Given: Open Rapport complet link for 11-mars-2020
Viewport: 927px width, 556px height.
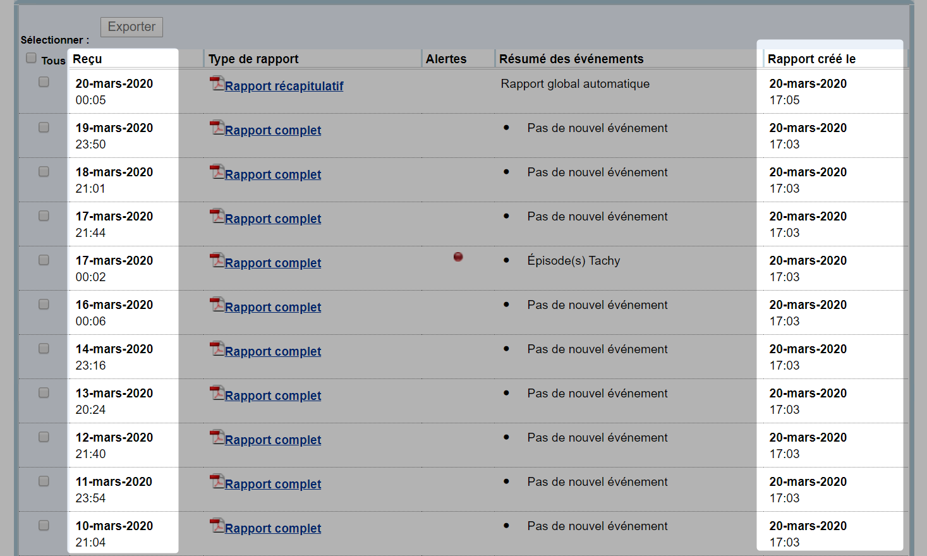Looking at the screenshot, I should click(x=273, y=484).
